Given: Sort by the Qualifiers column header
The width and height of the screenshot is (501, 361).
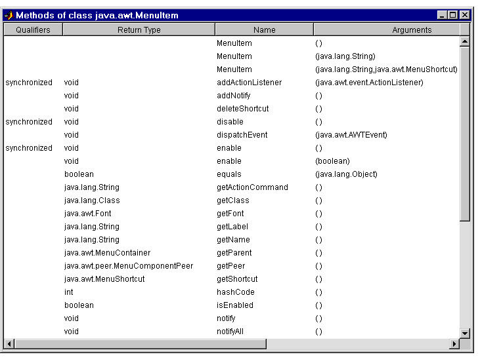Looking at the screenshot, I should [x=33, y=29].
